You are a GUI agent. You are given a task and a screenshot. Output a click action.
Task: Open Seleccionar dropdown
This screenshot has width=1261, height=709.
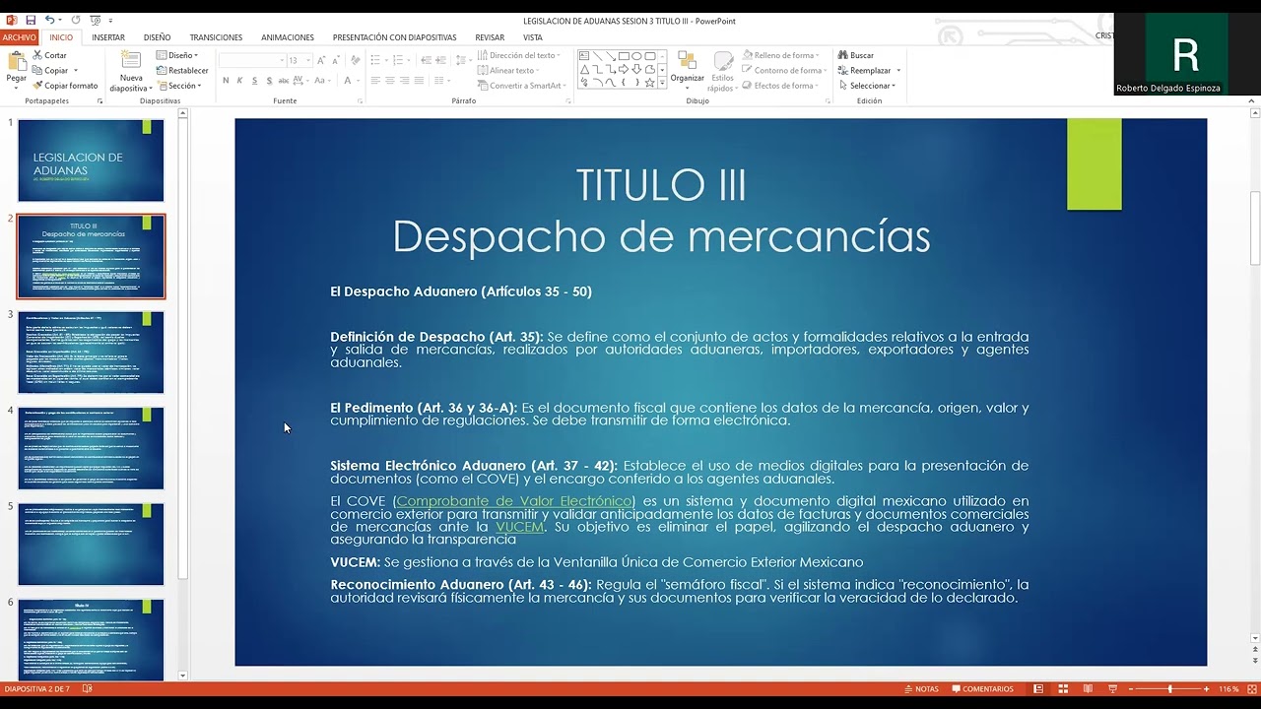click(x=867, y=86)
